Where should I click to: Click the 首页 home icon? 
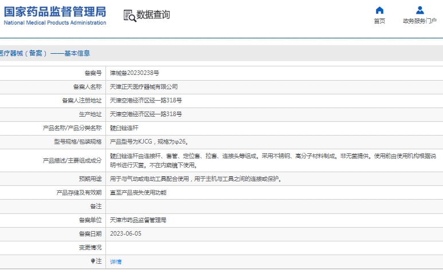(379, 10)
